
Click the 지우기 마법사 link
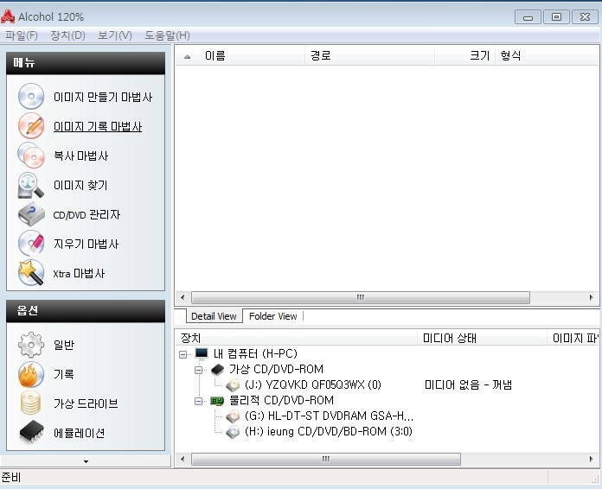(86, 244)
